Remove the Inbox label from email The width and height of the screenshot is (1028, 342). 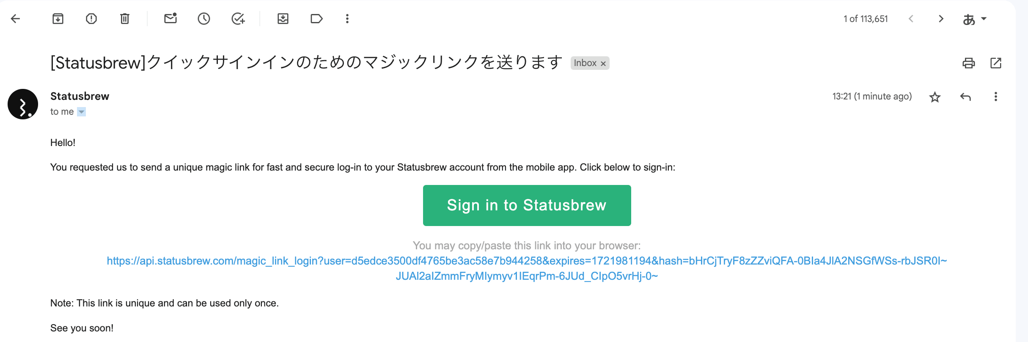(603, 63)
